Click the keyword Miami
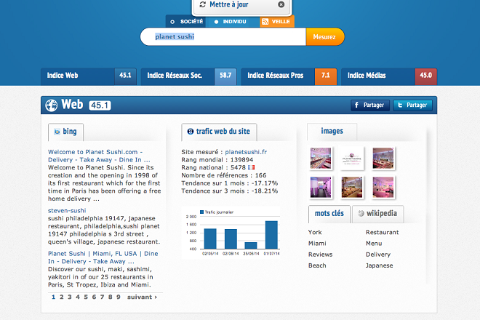 tap(317, 243)
